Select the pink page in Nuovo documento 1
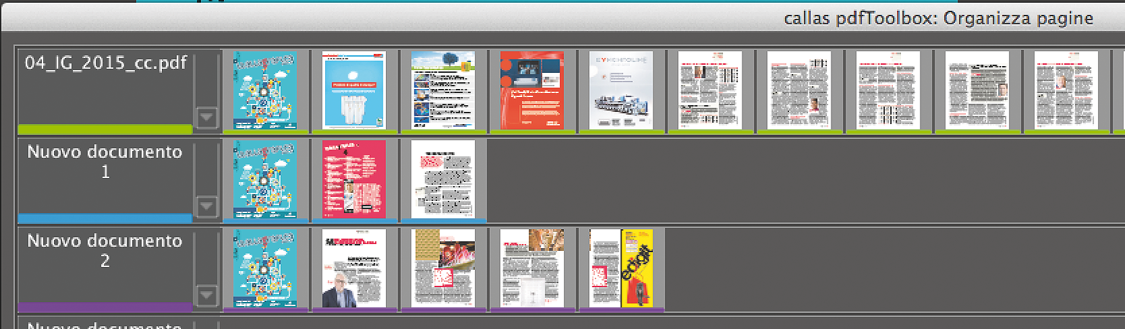This screenshot has width=1125, height=329. (354, 179)
